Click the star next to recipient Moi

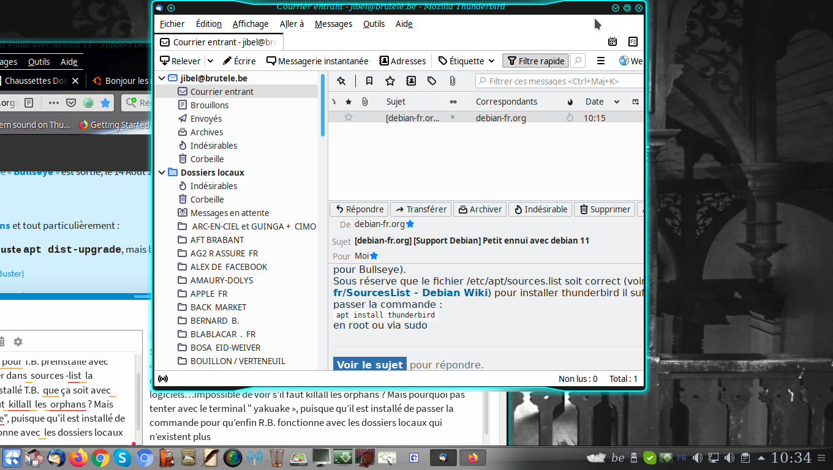point(374,256)
